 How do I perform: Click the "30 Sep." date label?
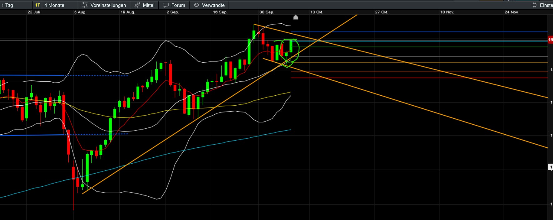(x=267, y=12)
